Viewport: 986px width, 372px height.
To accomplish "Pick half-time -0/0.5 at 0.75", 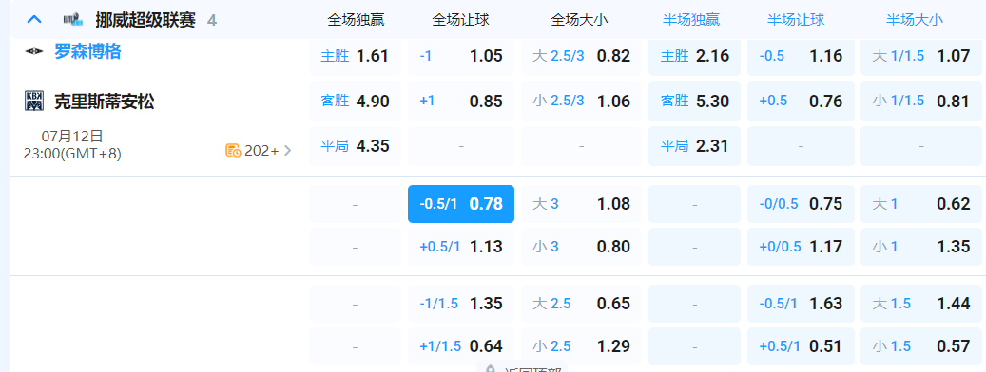I will (802, 204).
